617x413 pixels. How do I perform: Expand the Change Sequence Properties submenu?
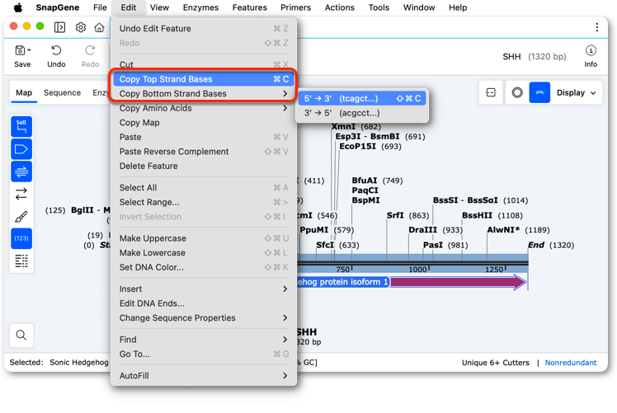pos(204,318)
